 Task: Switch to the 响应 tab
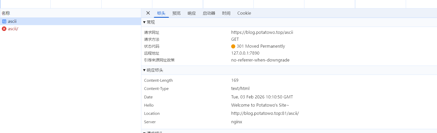tap(191, 13)
